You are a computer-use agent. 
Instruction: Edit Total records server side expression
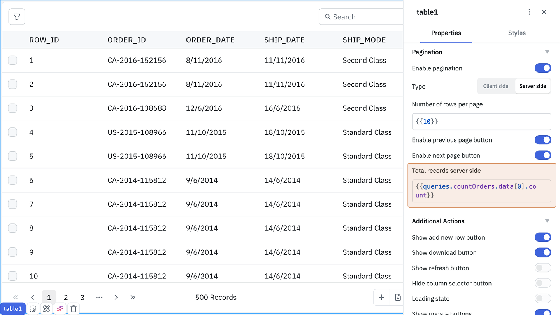[x=481, y=191]
